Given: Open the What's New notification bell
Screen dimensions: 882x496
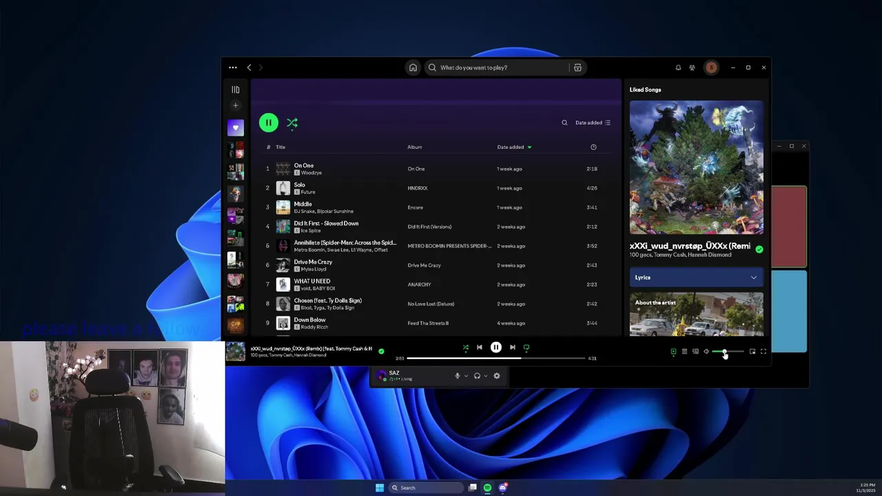Looking at the screenshot, I should (678, 68).
